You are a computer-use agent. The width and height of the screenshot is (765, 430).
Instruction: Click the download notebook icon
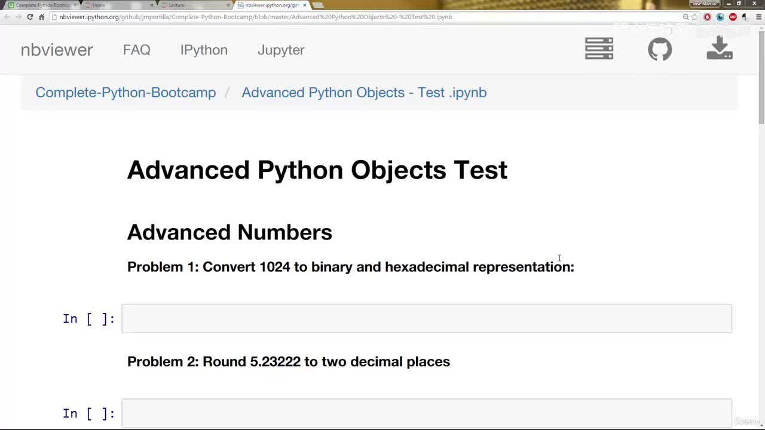pyautogui.click(x=720, y=48)
